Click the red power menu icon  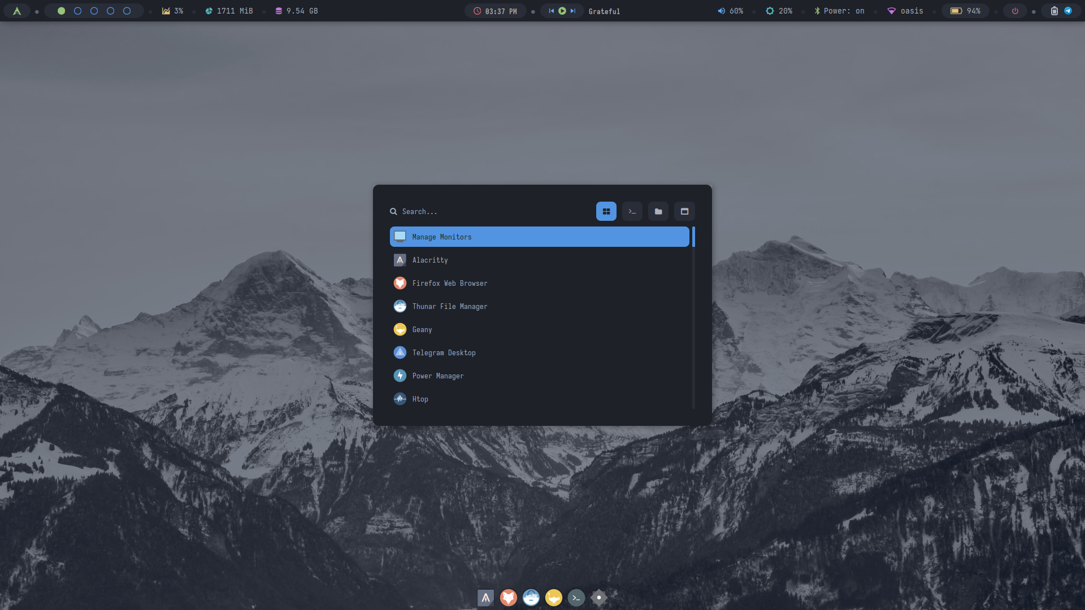[1015, 11]
